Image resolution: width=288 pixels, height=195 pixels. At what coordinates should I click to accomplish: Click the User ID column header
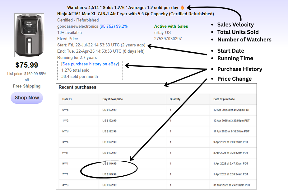tap(67, 99)
